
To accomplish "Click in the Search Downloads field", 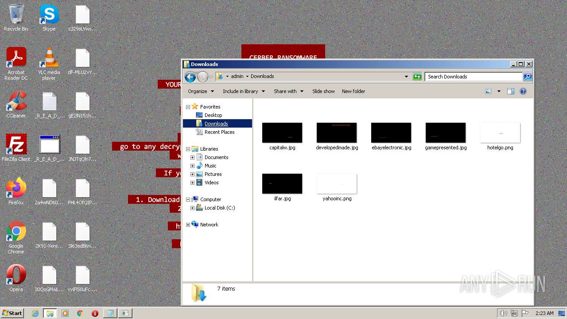I will pyautogui.click(x=473, y=77).
